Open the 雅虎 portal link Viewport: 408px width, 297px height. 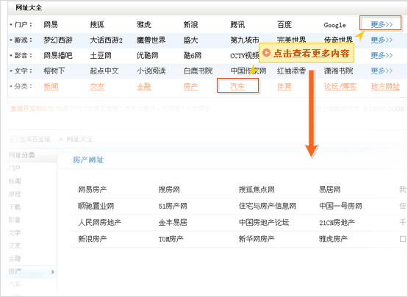pos(144,24)
